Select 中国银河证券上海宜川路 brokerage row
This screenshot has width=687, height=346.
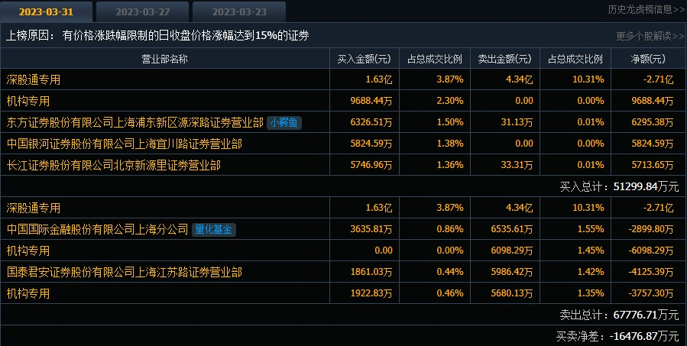pyautogui.click(x=343, y=144)
